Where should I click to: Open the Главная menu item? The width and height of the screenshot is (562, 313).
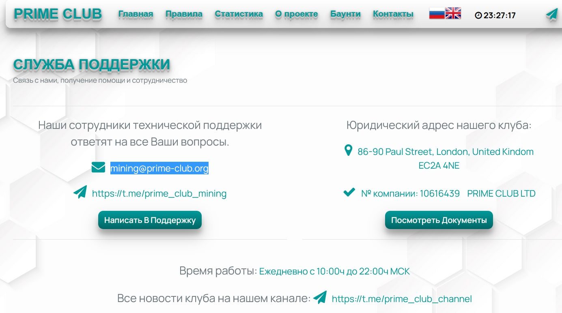pos(136,14)
